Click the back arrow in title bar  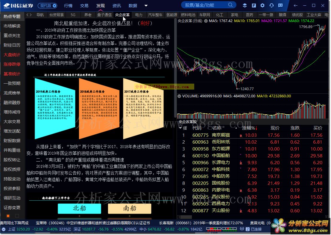pyautogui.click(x=296, y=5)
